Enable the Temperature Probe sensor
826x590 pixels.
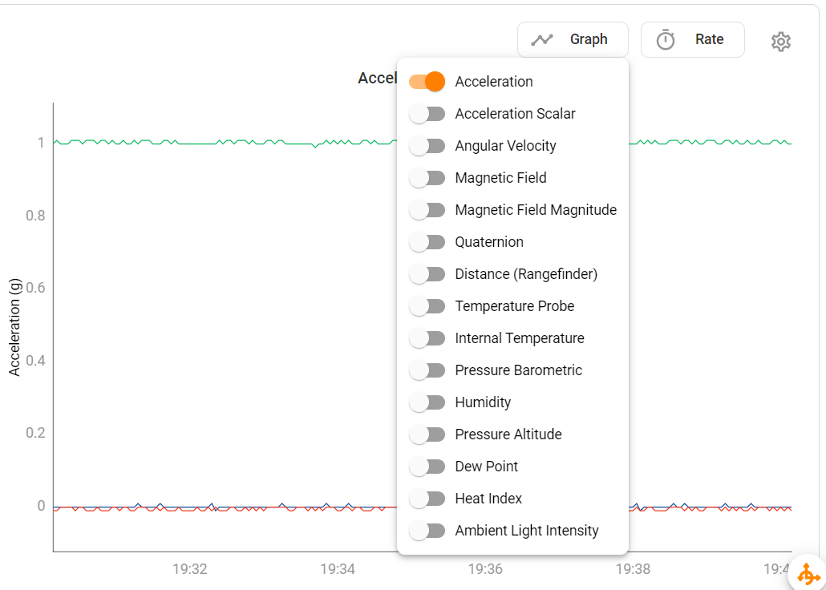(x=427, y=305)
